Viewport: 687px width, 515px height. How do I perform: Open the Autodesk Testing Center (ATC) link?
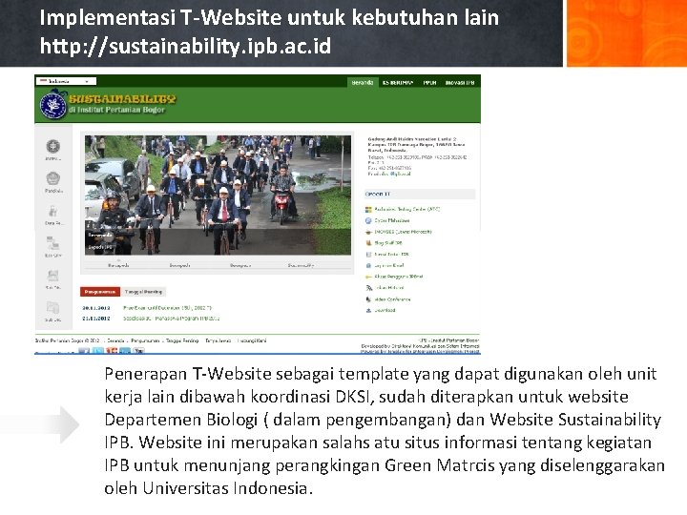tap(407, 209)
